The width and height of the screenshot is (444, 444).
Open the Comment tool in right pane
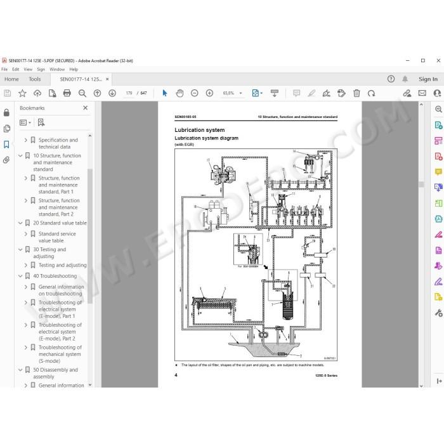point(438,172)
